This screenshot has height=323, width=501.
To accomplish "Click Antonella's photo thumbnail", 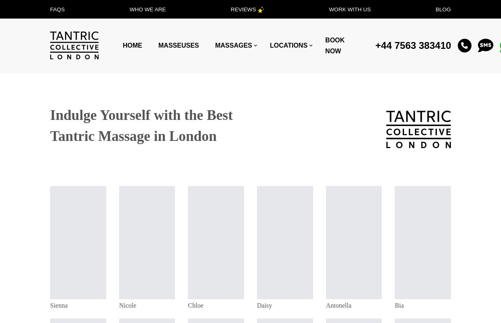I will click(x=354, y=242).
